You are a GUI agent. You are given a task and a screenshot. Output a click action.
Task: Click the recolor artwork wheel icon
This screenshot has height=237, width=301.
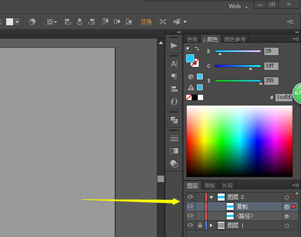pos(32,22)
